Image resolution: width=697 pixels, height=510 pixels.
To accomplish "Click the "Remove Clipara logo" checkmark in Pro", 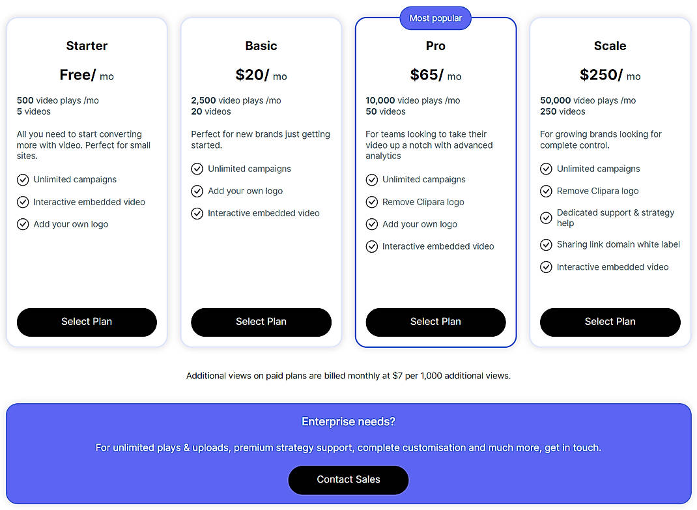I will tap(371, 202).
